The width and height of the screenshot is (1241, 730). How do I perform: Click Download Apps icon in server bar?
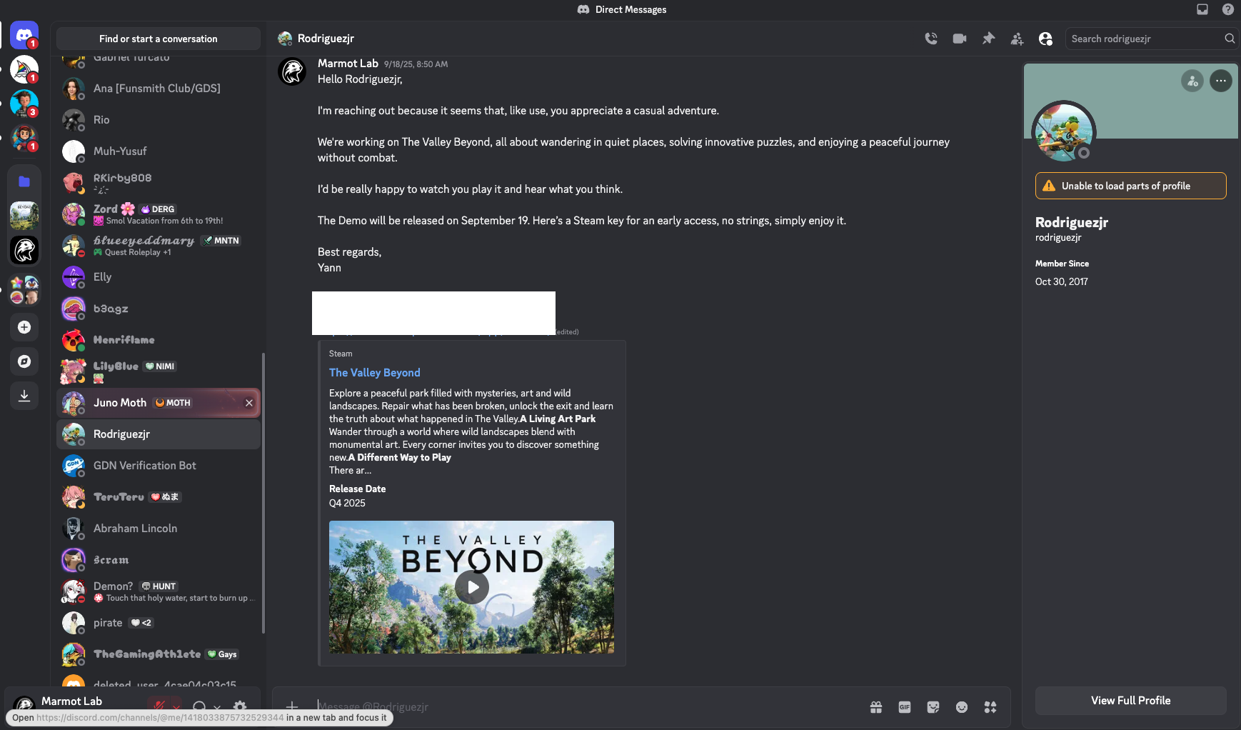24,396
